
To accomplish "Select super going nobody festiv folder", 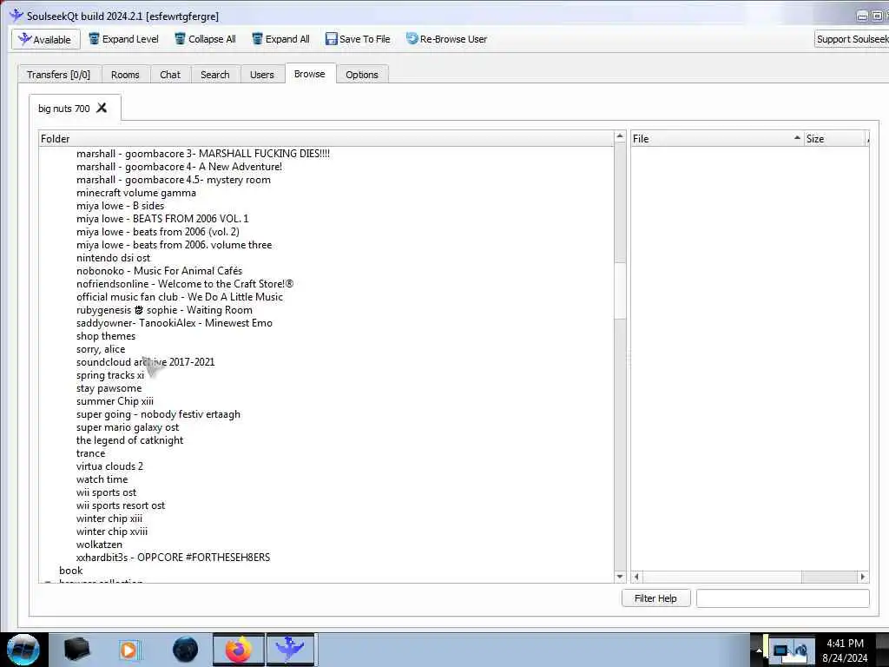I will pyautogui.click(x=158, y=414).
